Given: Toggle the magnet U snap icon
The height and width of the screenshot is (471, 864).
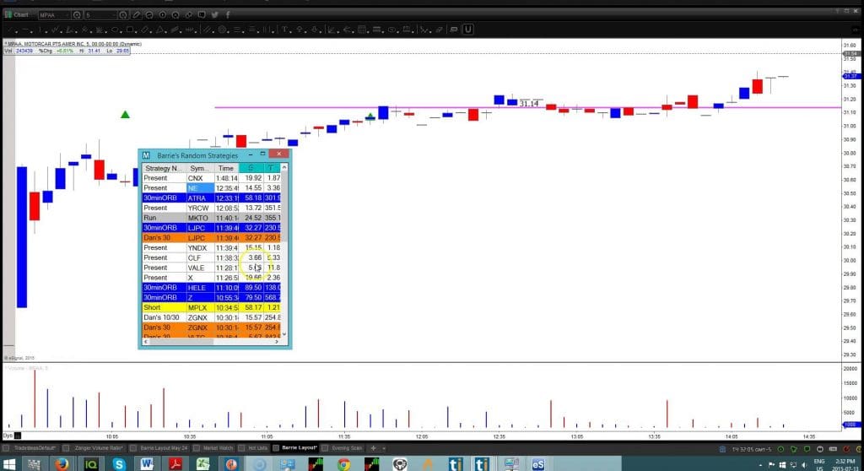Looking at the screenshot, I should pos(467,30).
